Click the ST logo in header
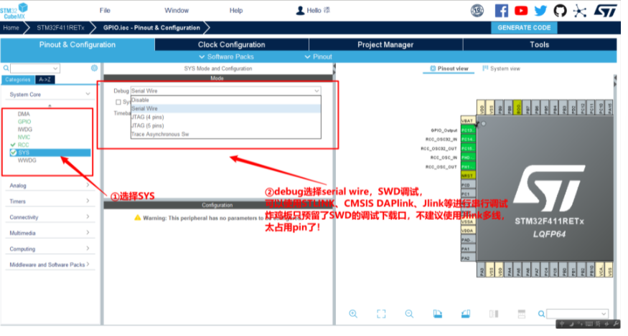 (x=605, y=11)
